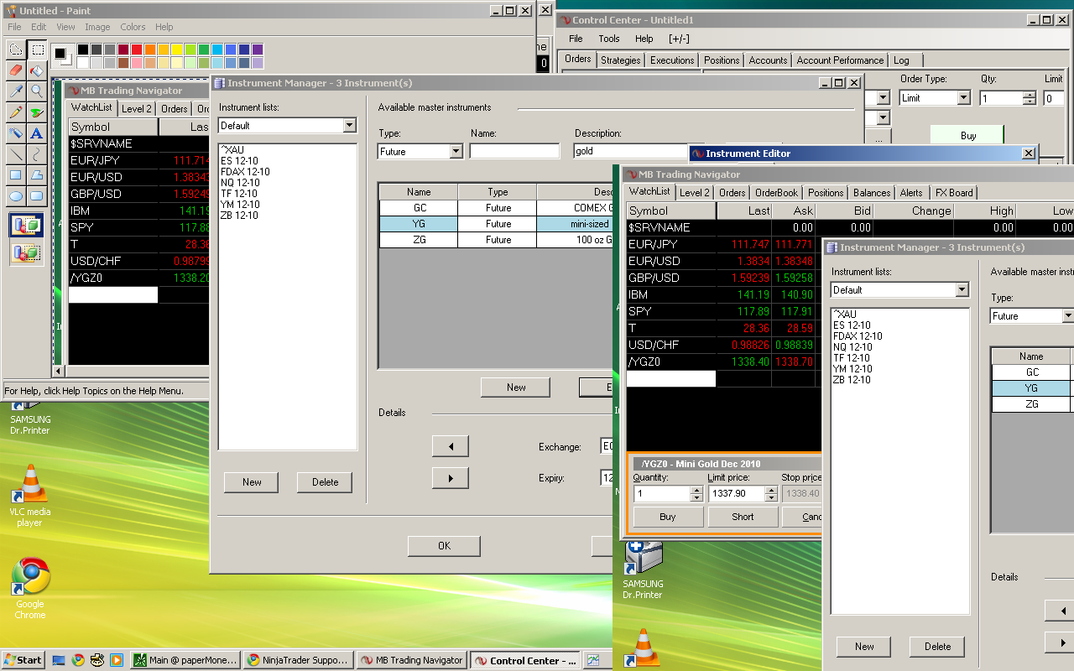Open the Image menu in Paint
This screenshot has height=671, width=1074.
[x=97, y=27]
